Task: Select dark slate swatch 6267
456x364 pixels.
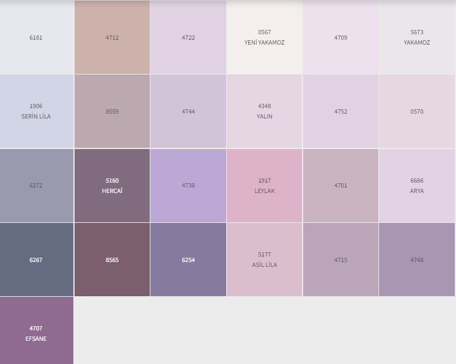Action: [x=37, y=260]
